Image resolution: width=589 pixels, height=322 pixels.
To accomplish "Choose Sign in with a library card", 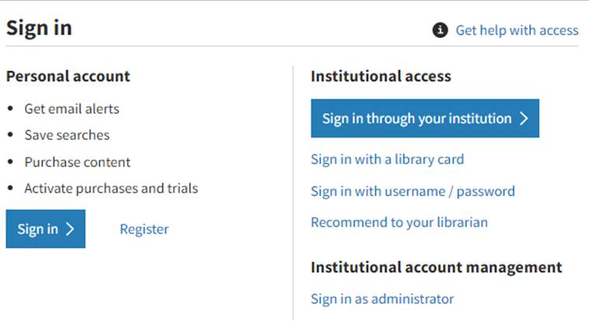I will coord(387,159).
